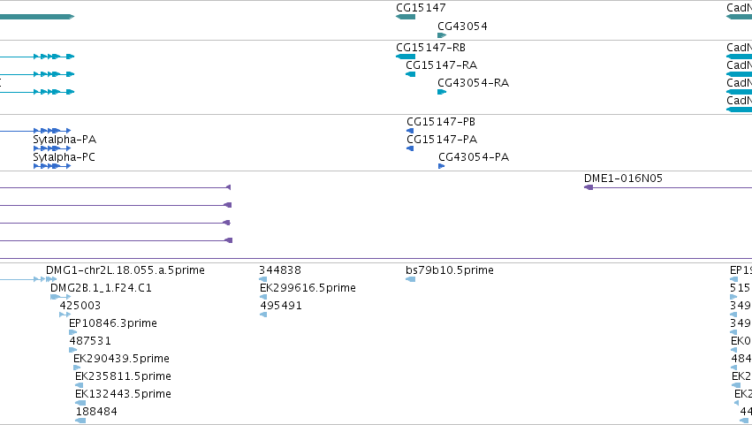Click the Sytalpha-PA label
The height and width of the screenshot is (425, 752).
pyautogui.click(x=65, y=139)
